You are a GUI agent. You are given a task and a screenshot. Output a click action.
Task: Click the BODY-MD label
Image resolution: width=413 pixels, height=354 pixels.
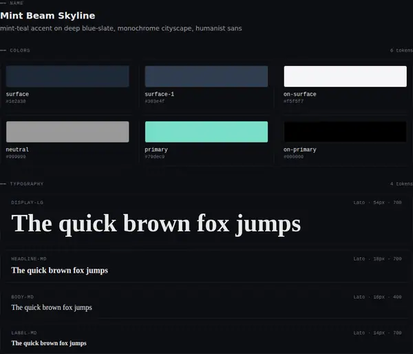pos(23,297)
